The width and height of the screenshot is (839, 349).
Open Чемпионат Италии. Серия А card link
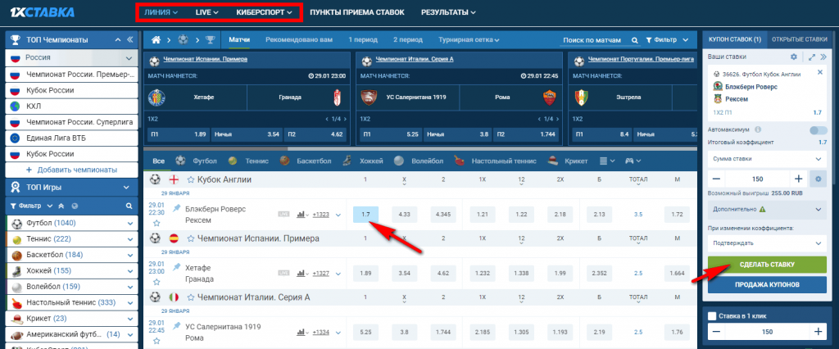[x=414, y=59]
